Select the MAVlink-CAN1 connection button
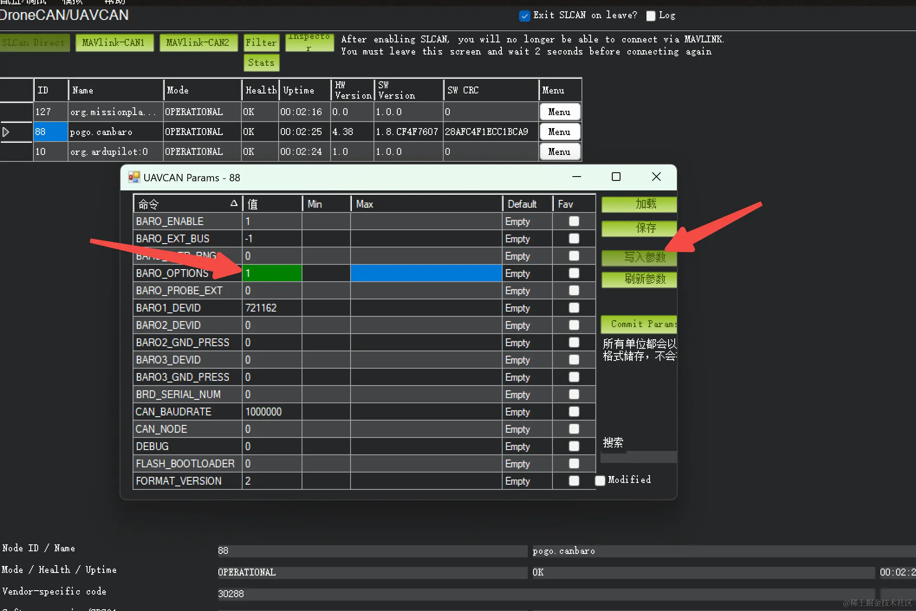916x611 pixels. (114, 42)
